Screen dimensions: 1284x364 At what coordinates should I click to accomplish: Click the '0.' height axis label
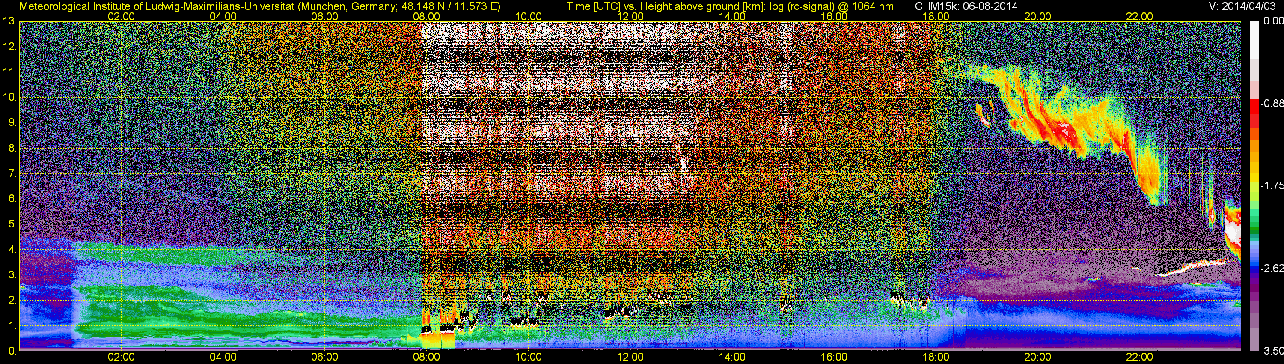(12, 351)
